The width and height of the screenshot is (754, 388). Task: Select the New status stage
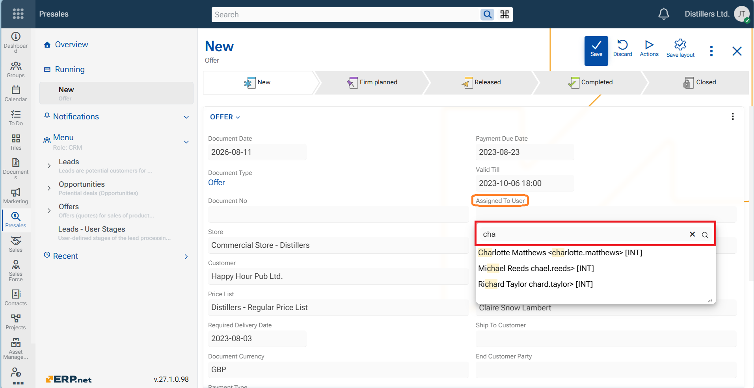pyautogui.click(x=258, y=82)
